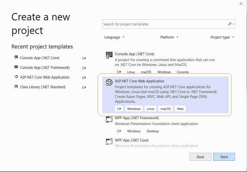
Task: Click C# label beside recent Console App (.NET Framework)
Action: click(84, 68)
